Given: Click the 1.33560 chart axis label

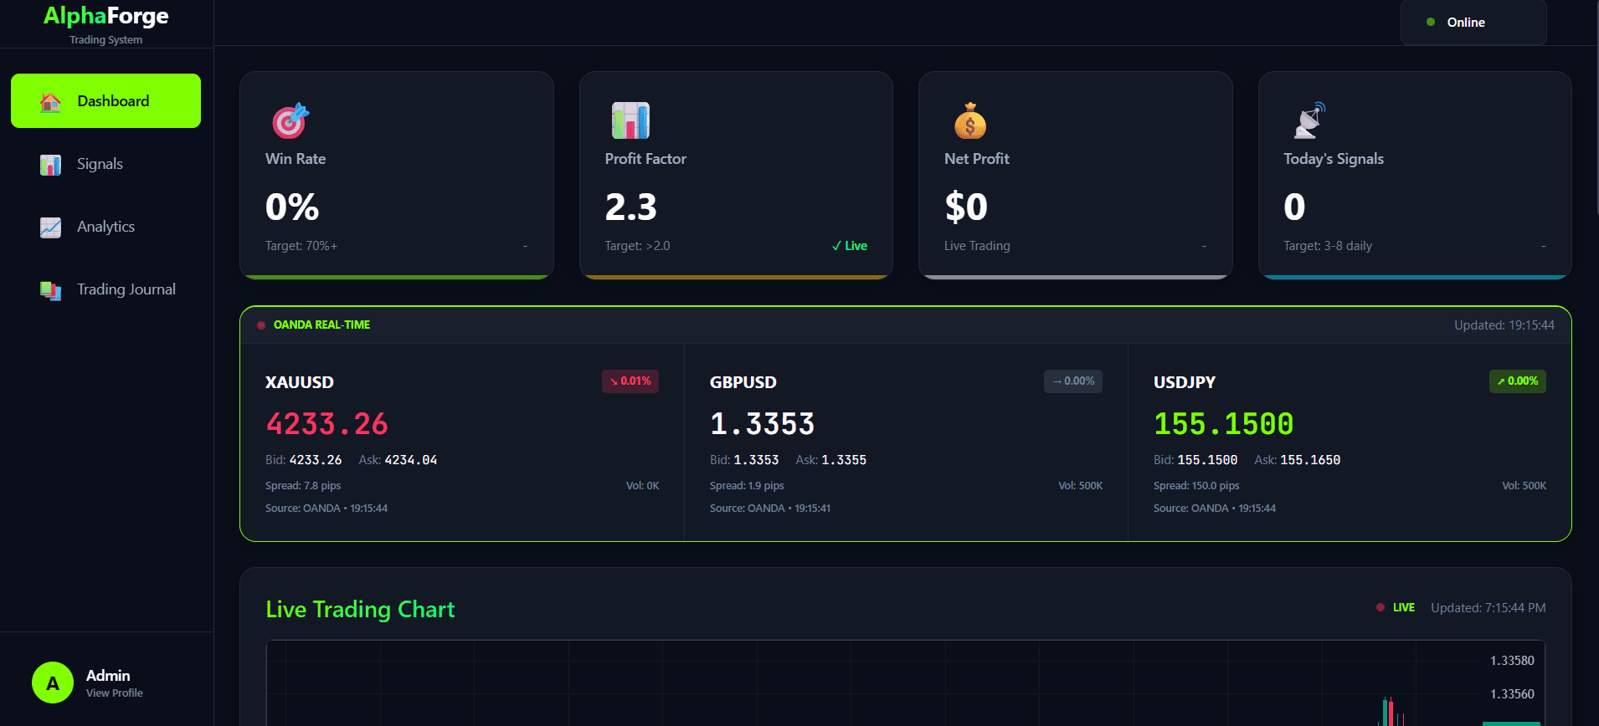Looking at the screenshot, I should pyautogui.click(x=1512, y=694).
